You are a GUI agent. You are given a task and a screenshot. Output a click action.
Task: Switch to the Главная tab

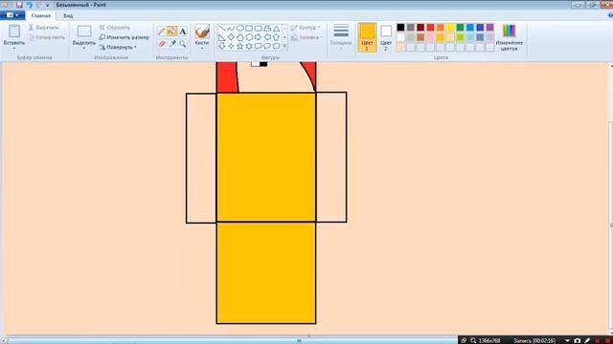tap(40, 15)
